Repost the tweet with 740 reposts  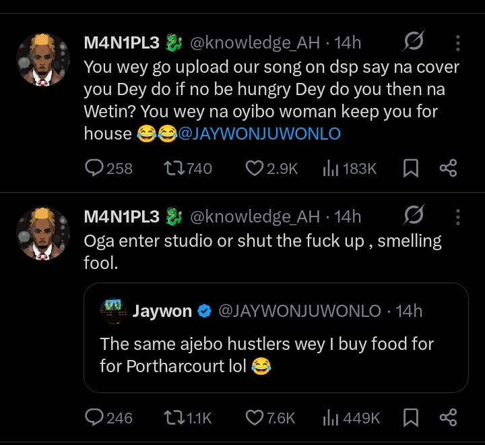tap(174, 169)
